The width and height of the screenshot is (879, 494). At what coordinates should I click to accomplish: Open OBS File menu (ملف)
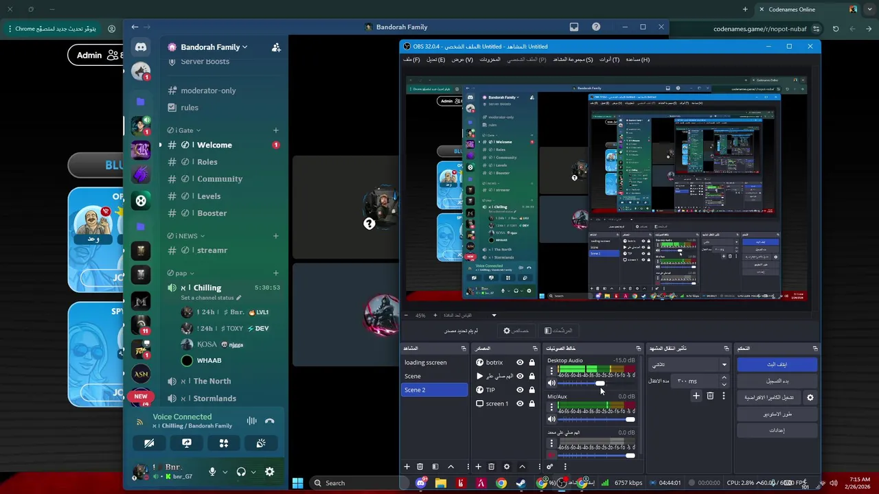pyautogui.click(x=411, y=60)
